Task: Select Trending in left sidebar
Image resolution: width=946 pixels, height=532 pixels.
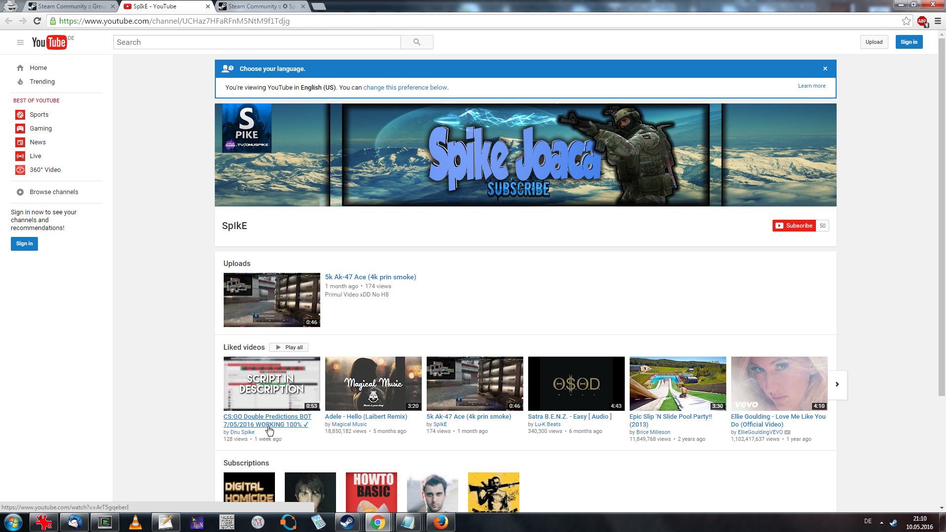Action: [42, 82]
